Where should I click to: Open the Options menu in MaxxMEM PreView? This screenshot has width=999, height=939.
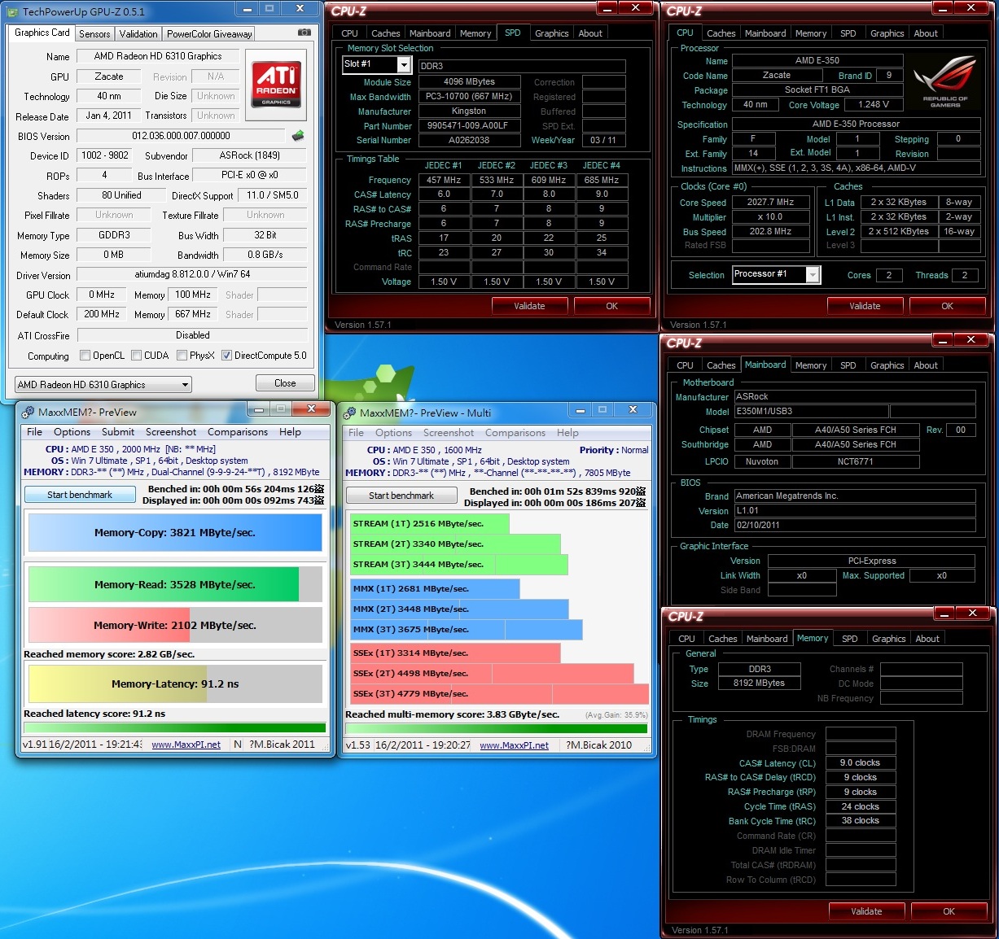click(72, 432)
